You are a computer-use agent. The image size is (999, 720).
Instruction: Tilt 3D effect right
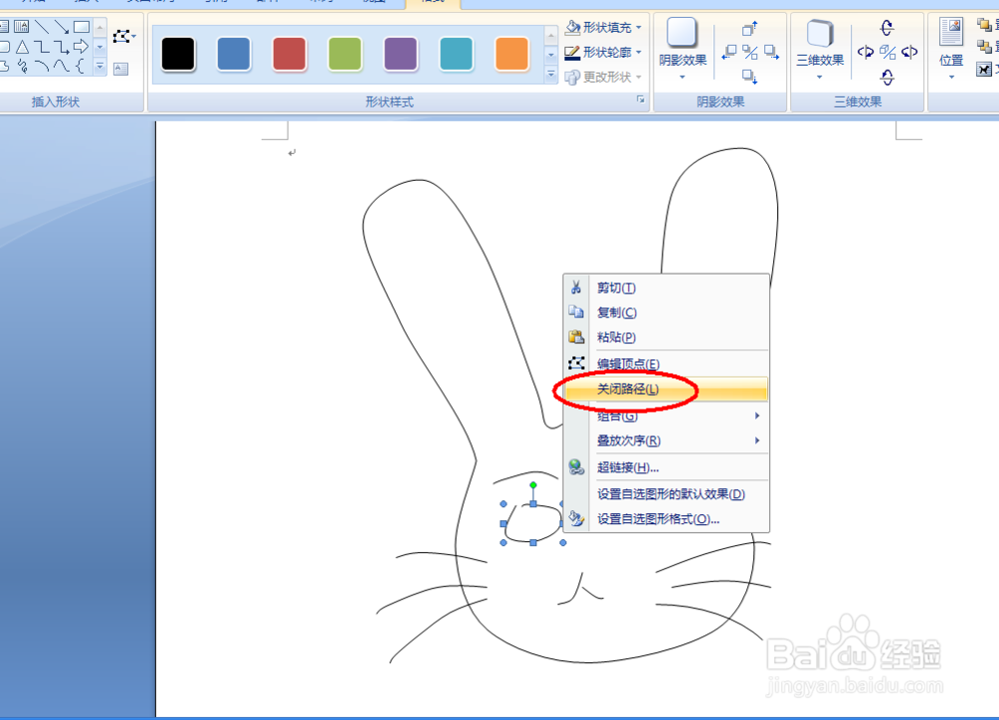[909, 52]
